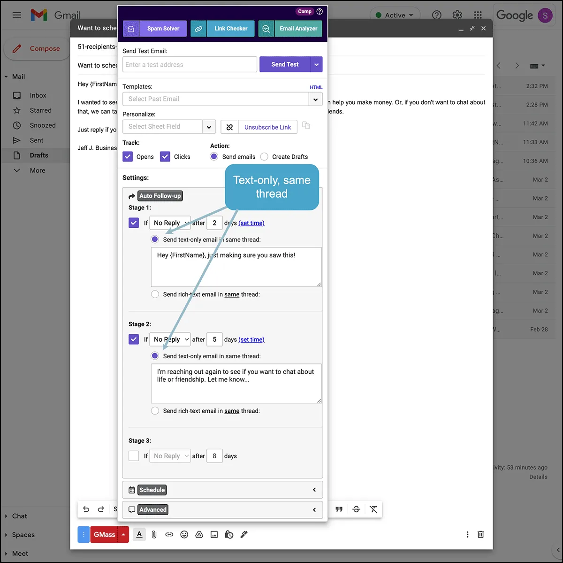Apply strikethrough formatting icon
The height and width of the screenshot is (563, 563).
[356, 509]
